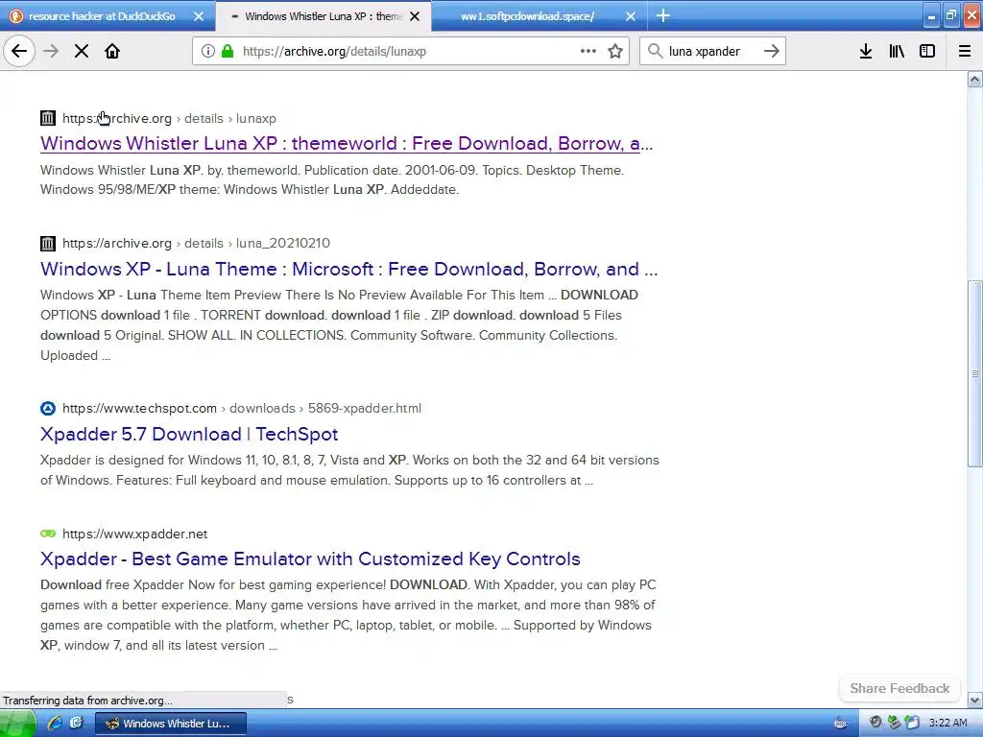
Task: Go back to the previous page
Action: [x=19, y=51]
